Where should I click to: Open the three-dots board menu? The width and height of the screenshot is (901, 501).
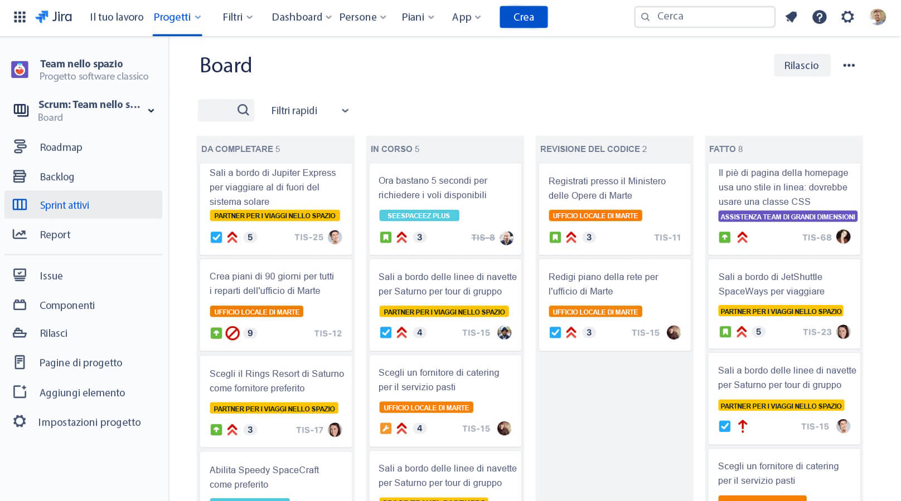point(849,66)
